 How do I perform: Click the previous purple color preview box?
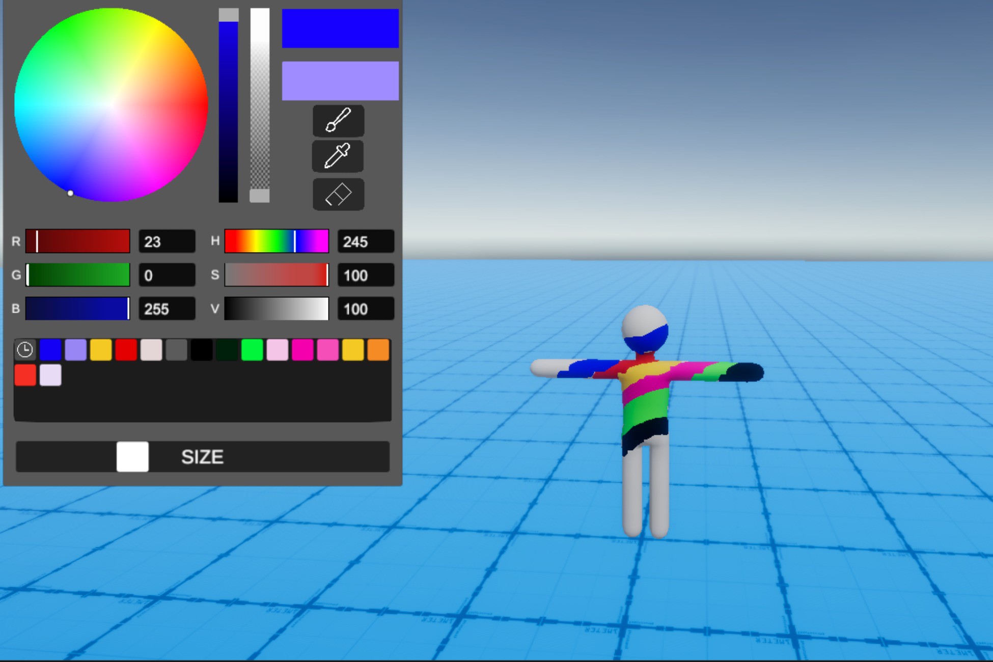[x=340, y=81]
